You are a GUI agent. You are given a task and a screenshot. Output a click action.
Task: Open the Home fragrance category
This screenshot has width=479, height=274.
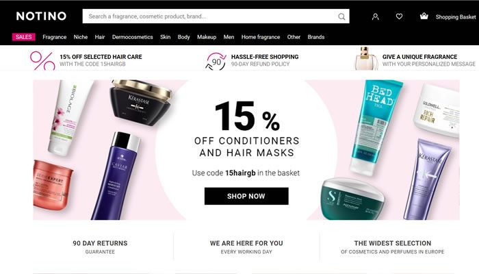pos(261,37)
